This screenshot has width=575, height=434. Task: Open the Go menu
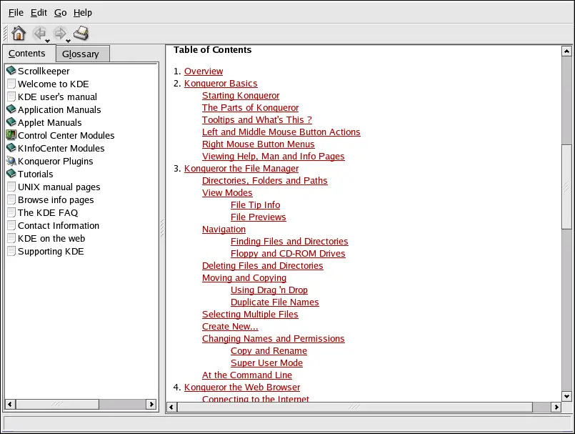[60, 12]
